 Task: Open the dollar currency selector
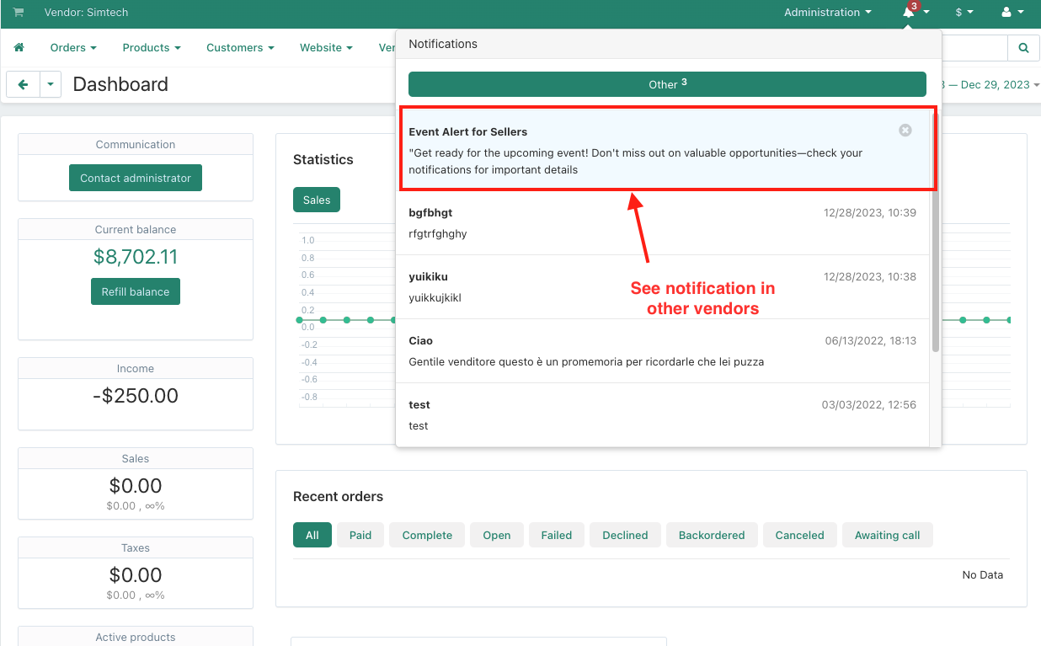tap(964, 13)
